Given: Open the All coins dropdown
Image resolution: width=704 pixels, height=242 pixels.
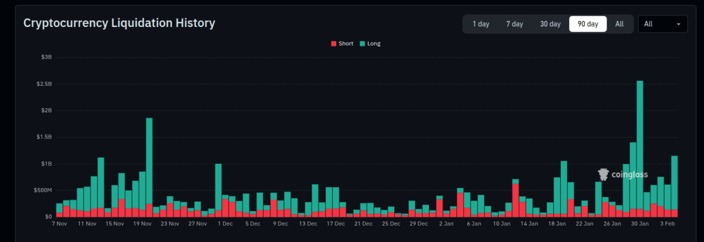Looking at the screenshot, I should pyautogui.click(x=662, y=24).
